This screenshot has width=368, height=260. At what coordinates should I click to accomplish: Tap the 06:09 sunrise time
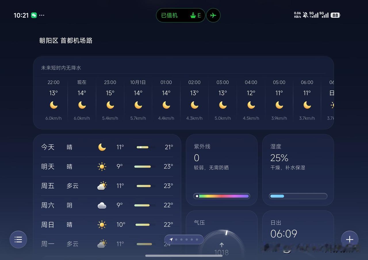click(x=283, y=234)
